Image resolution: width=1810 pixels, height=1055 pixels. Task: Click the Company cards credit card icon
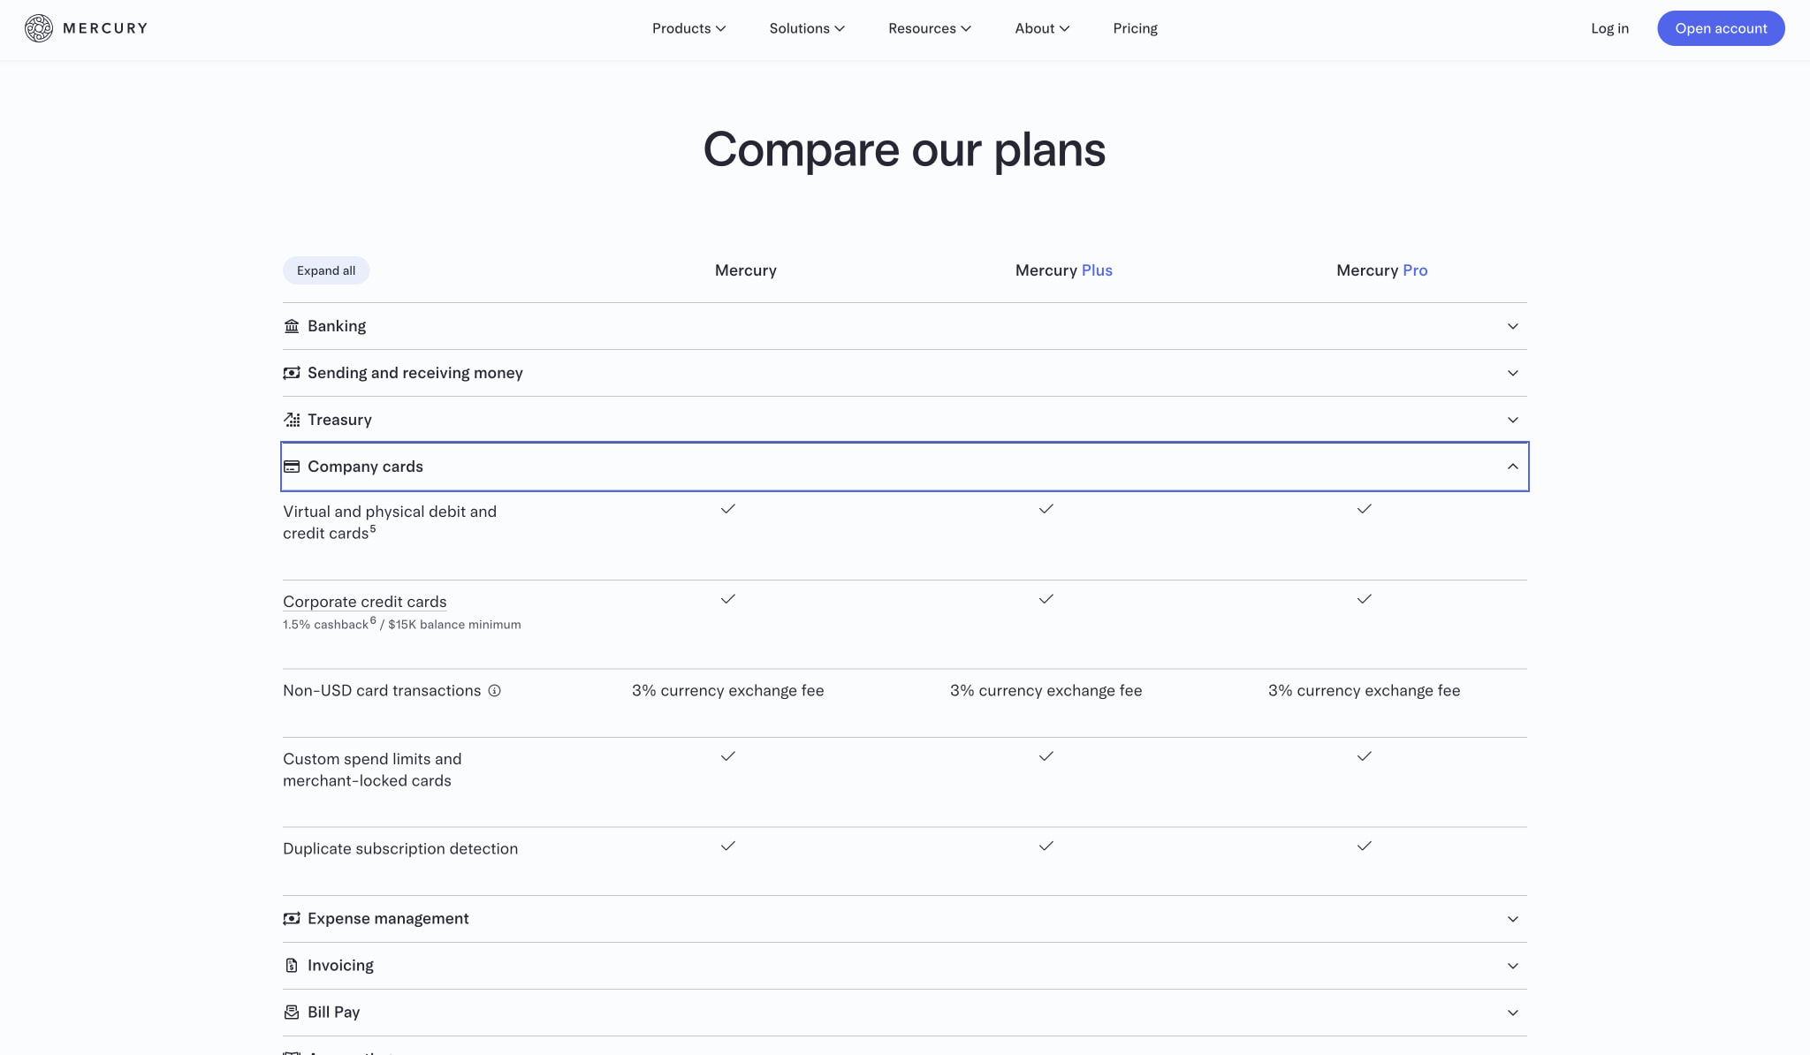pos(292,467)
